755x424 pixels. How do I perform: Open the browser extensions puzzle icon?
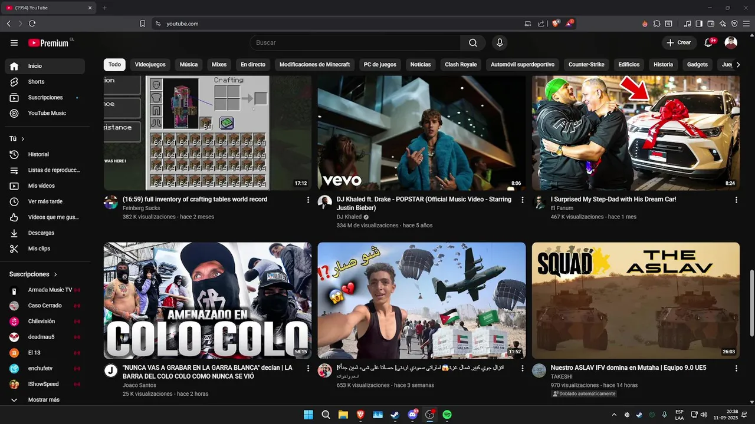[x=656, y=24]
